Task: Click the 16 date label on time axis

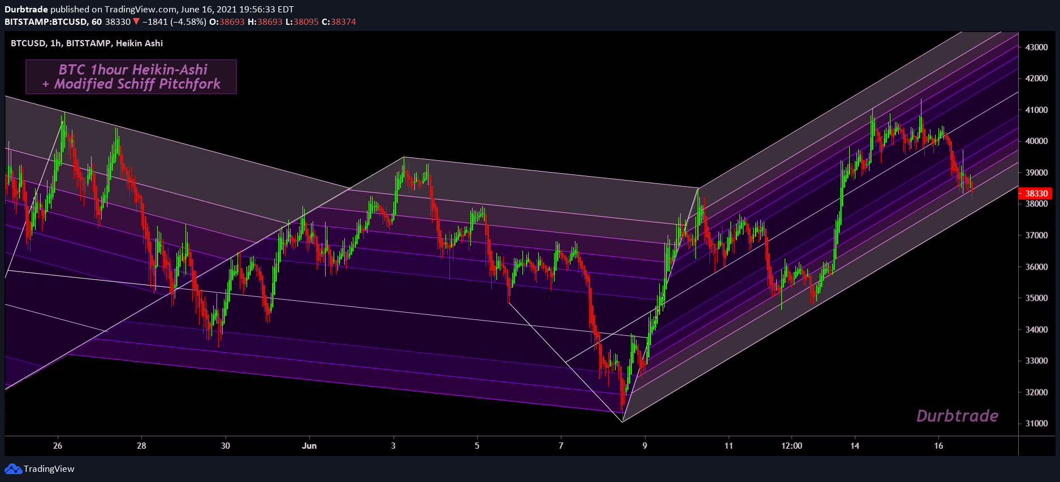Action: click(938, 446)
